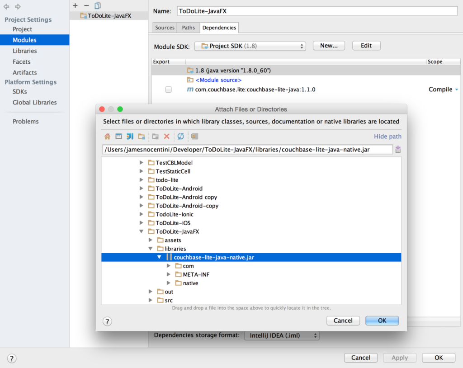Collapse the couchbase-lite-java-native.jar tree node
The height and width of the screenshot is (368, 463).
159,257
